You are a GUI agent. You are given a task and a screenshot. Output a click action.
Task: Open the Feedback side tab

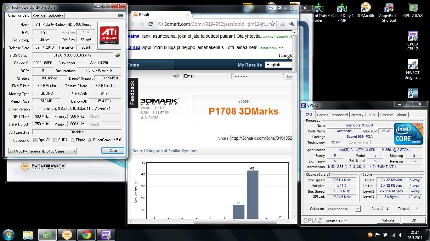(133, 93)
